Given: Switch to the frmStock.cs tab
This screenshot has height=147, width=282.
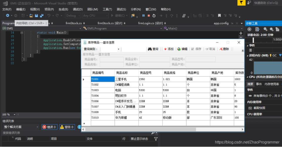Looking at the screenshot, I should (x=74, y=23).
